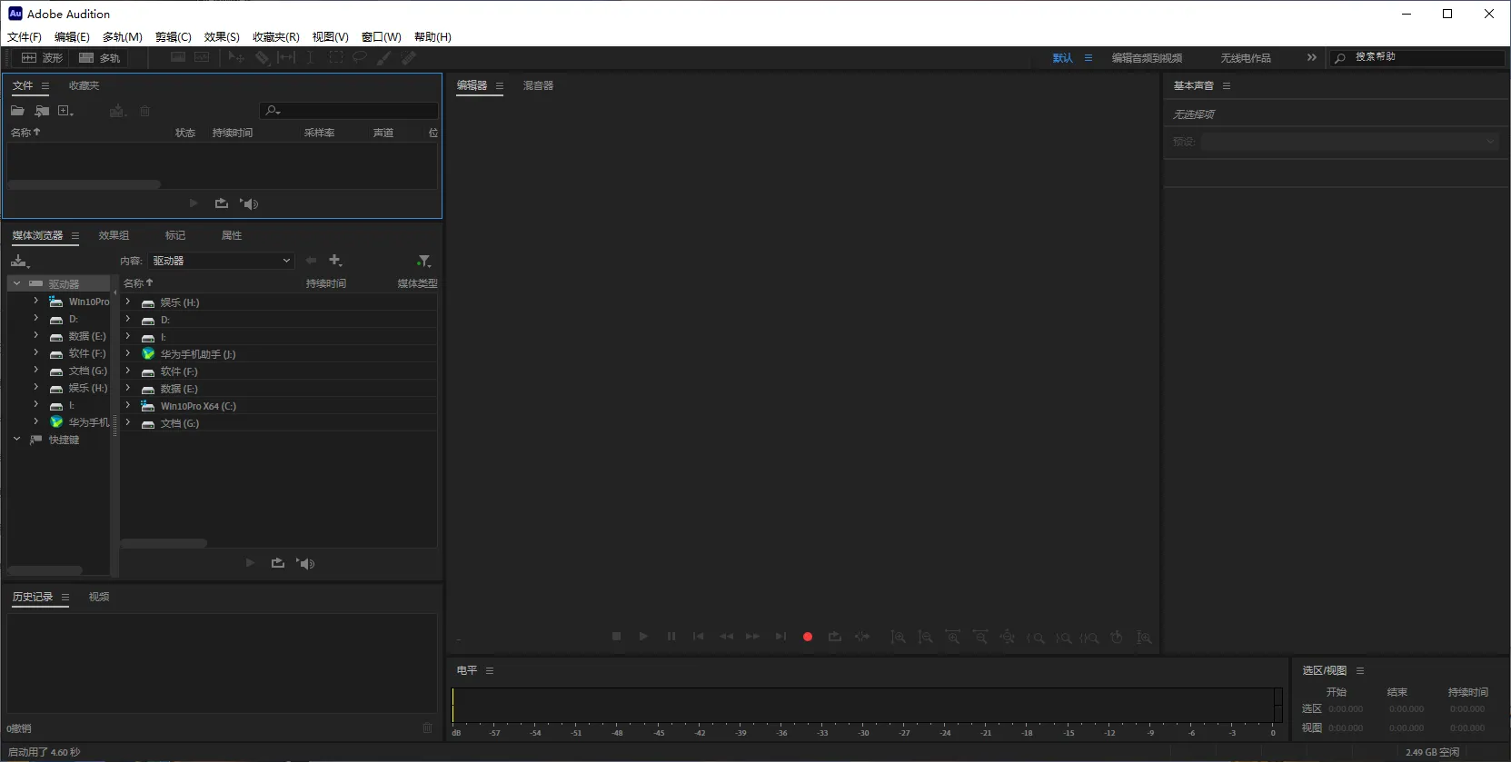
Task: Click the red Record button
Action: pyautogui.click(x=807, y=637)
